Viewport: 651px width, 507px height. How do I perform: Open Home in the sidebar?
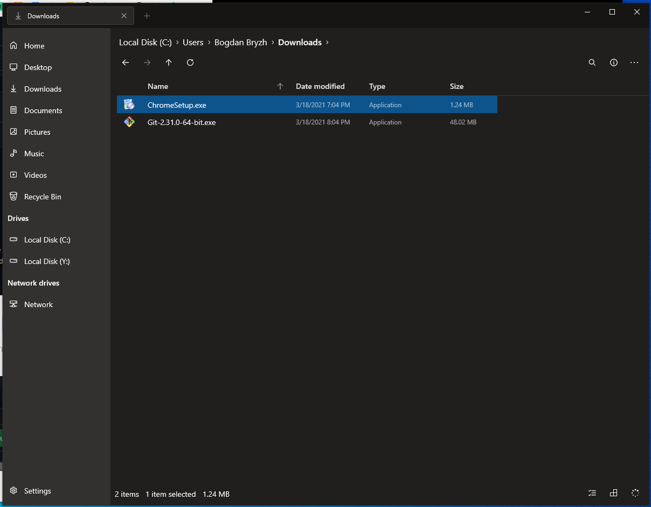(x=57, y=46)
